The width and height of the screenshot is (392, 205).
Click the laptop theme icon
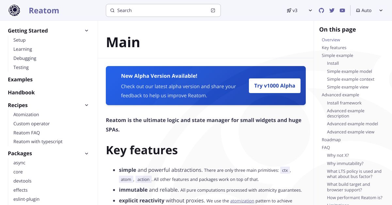point(358,10)
